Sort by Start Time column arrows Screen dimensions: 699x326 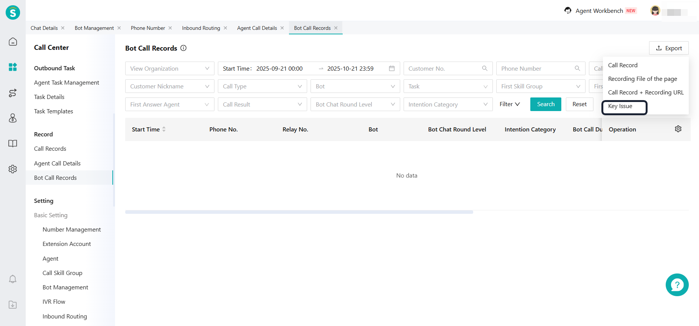point(164,129)
